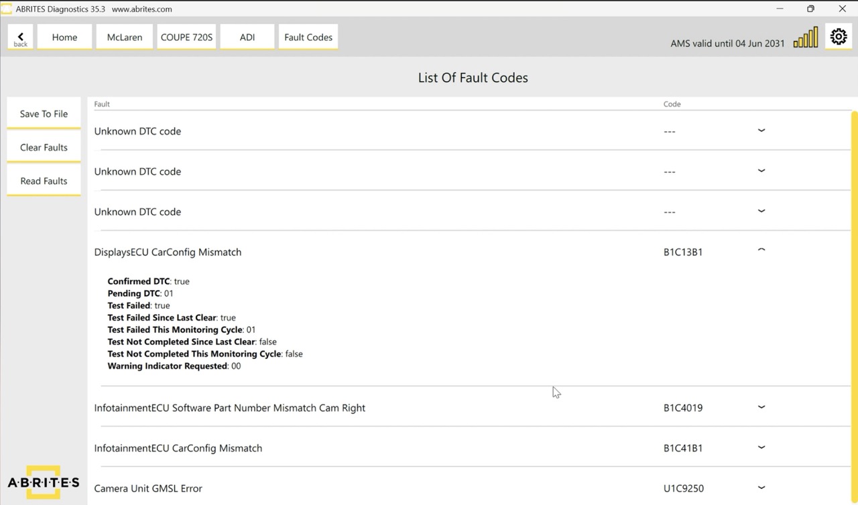The image size is (858, 505).
Task: Open the ADI breadcrumb
Action: tap(247, 38)
